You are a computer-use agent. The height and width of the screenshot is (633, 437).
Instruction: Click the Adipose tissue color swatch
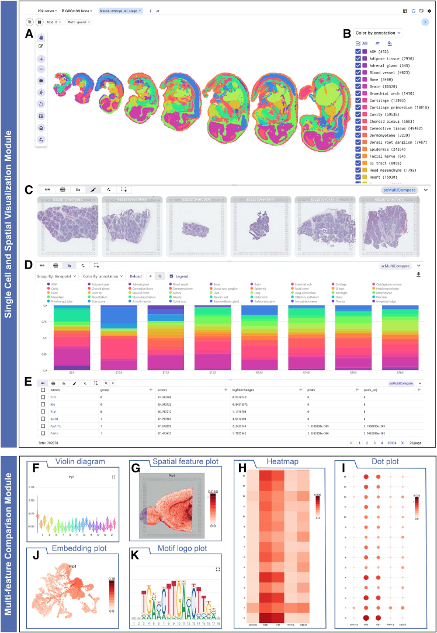coord(365,58)
